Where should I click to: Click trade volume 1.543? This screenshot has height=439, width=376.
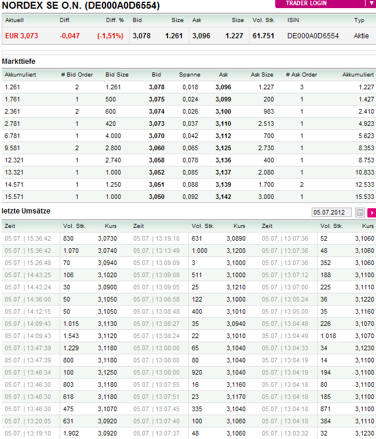point(71,336)
